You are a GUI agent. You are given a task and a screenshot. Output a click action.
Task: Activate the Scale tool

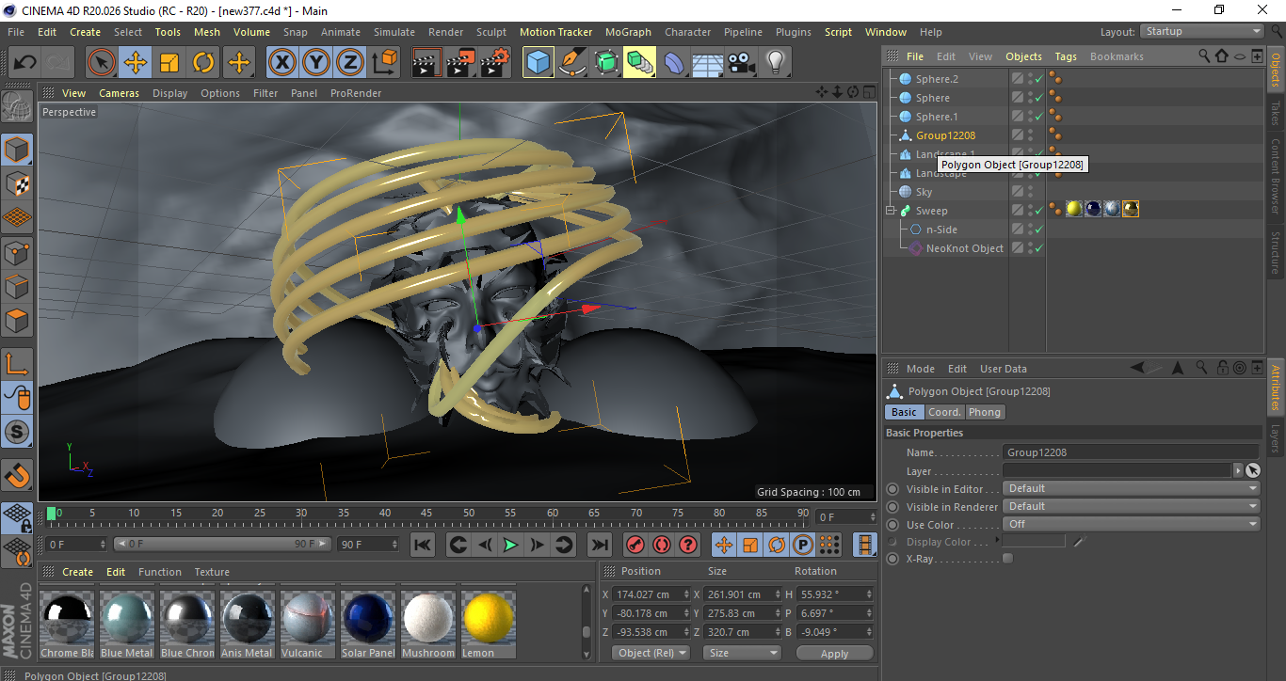click(x=169, y=63)
